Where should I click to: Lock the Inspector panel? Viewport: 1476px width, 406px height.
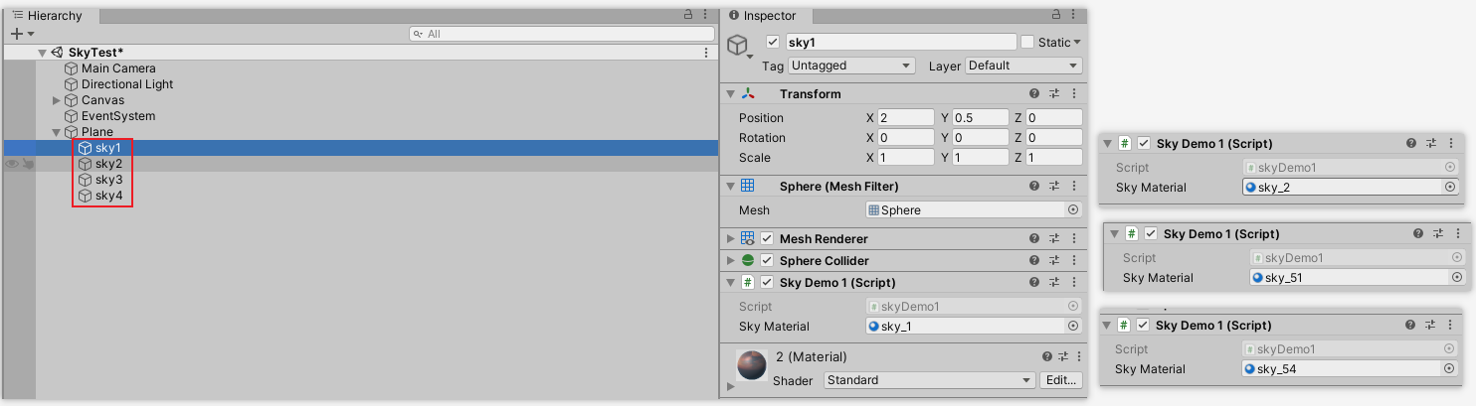[1057, 15]
